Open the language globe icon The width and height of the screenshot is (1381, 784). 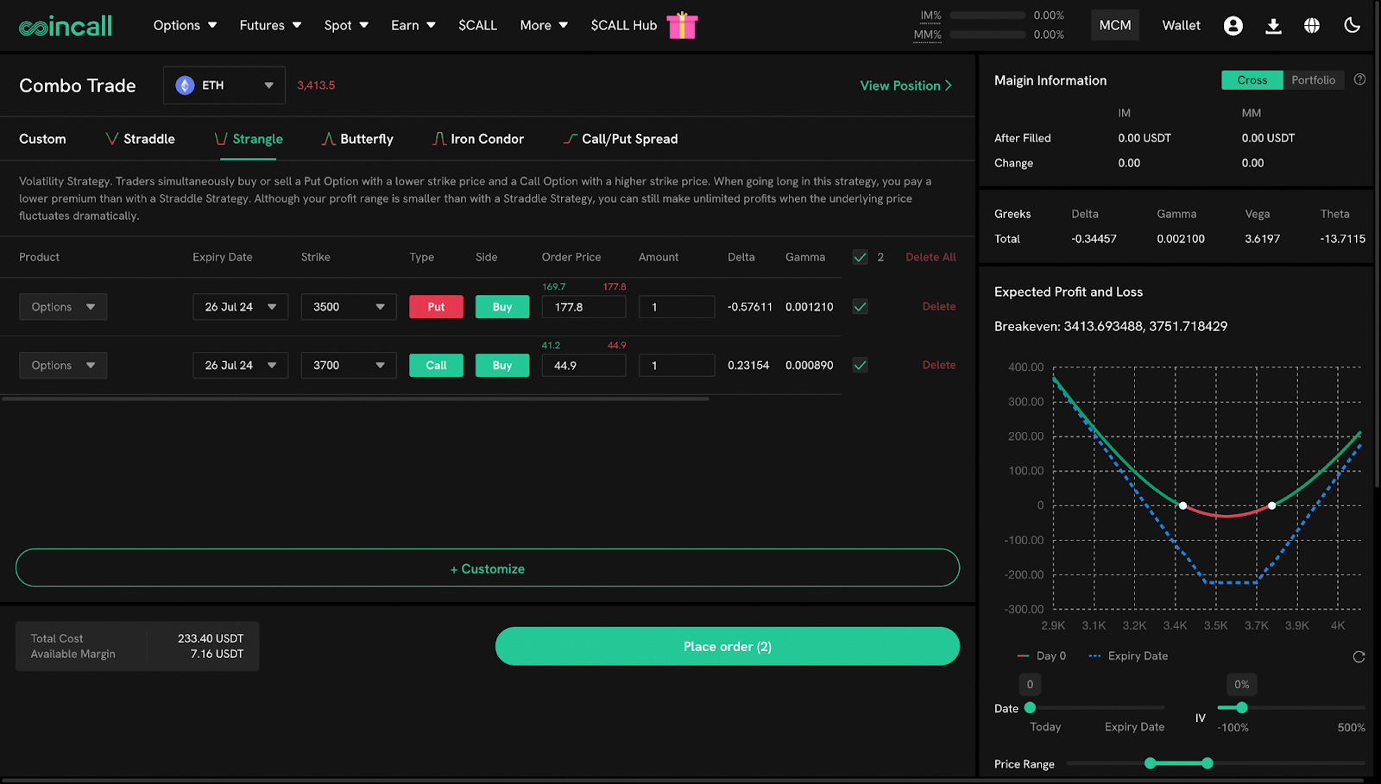click(x=1312, y=26)
